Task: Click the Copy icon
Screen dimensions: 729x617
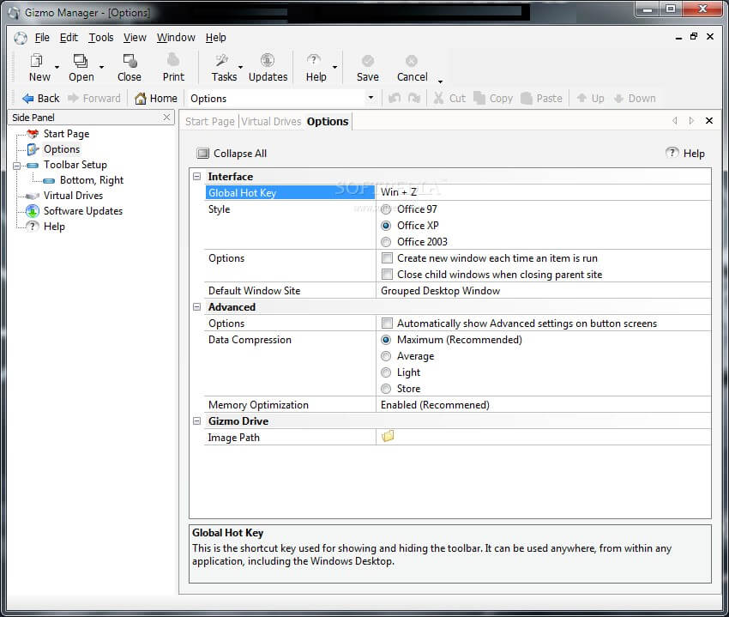Action: pyautogui.click(x=479, y=98)
